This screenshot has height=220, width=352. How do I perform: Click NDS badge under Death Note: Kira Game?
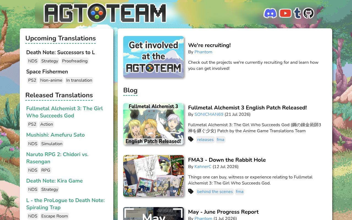click(33, 189)
